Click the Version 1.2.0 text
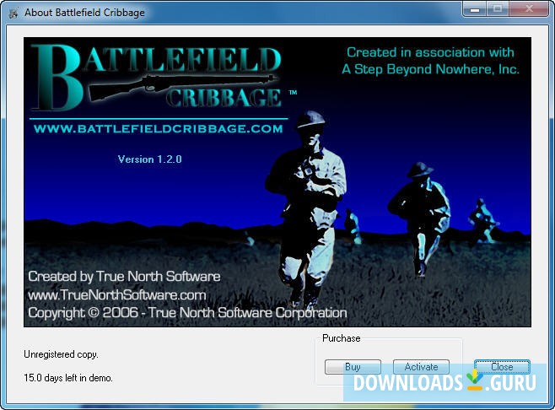This screenshot has width=555, height=410. click(150, 159)
